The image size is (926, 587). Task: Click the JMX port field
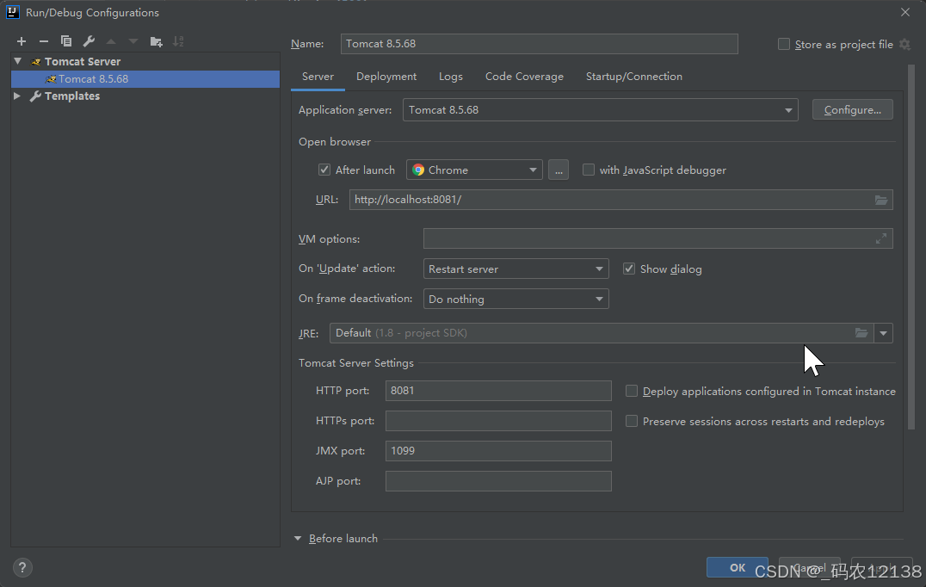point(498,451)
